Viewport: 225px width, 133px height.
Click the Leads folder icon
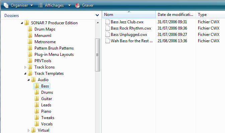click(x=36, y=105)
